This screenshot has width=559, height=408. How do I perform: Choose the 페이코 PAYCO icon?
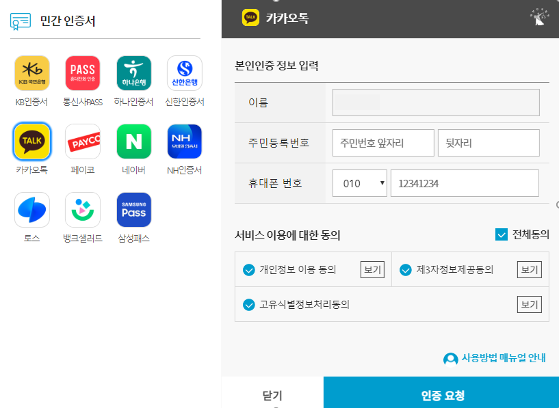83,141
